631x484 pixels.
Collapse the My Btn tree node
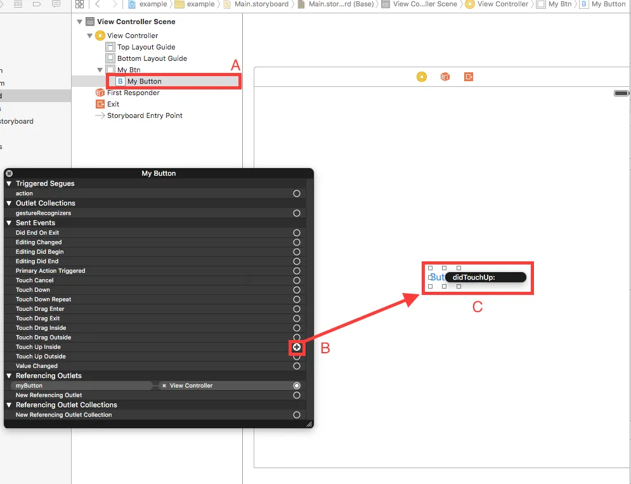click(x=100, y=70)
